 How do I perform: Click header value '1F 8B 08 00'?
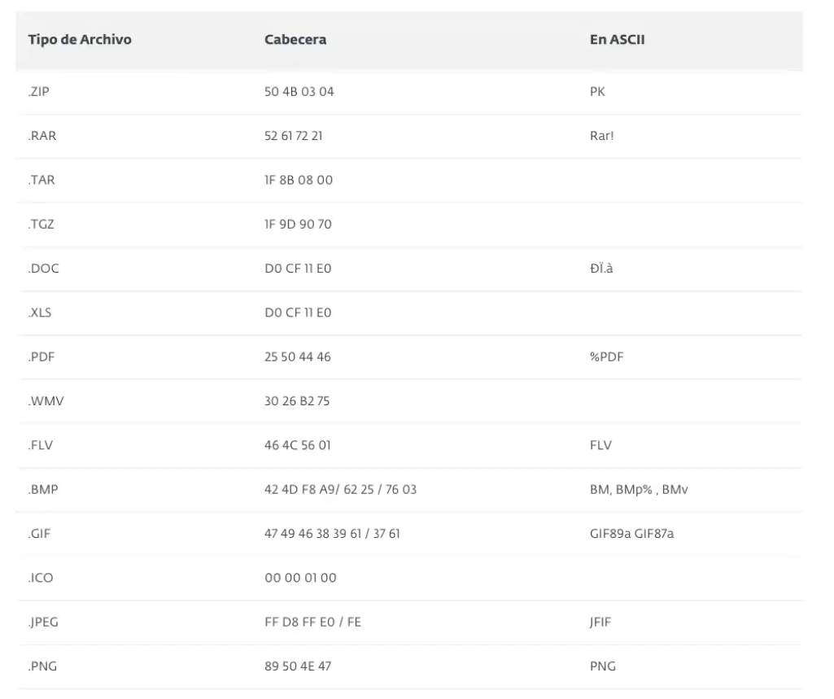[299, 180]
